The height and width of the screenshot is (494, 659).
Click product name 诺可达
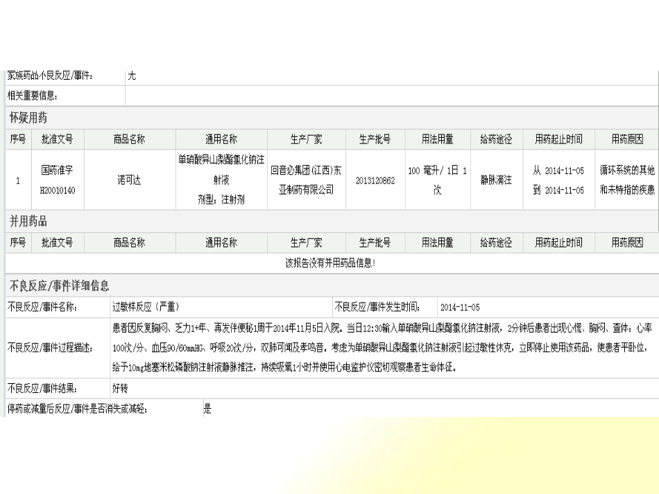pos(129,180)
